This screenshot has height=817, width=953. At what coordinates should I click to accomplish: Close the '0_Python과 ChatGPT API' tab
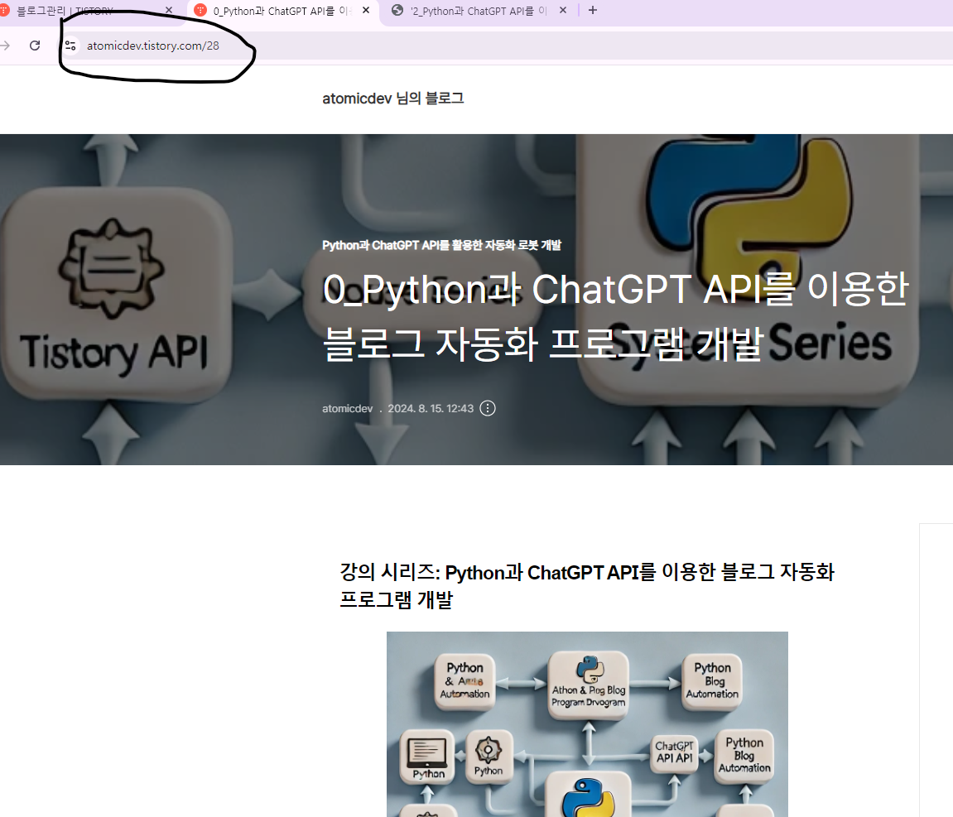[x=366, y=10]
